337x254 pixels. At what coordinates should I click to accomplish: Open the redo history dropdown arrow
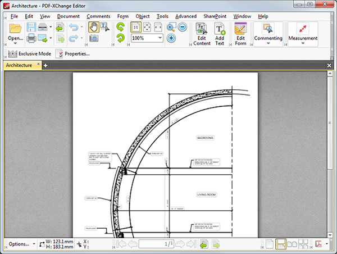(x=81, y=38)
